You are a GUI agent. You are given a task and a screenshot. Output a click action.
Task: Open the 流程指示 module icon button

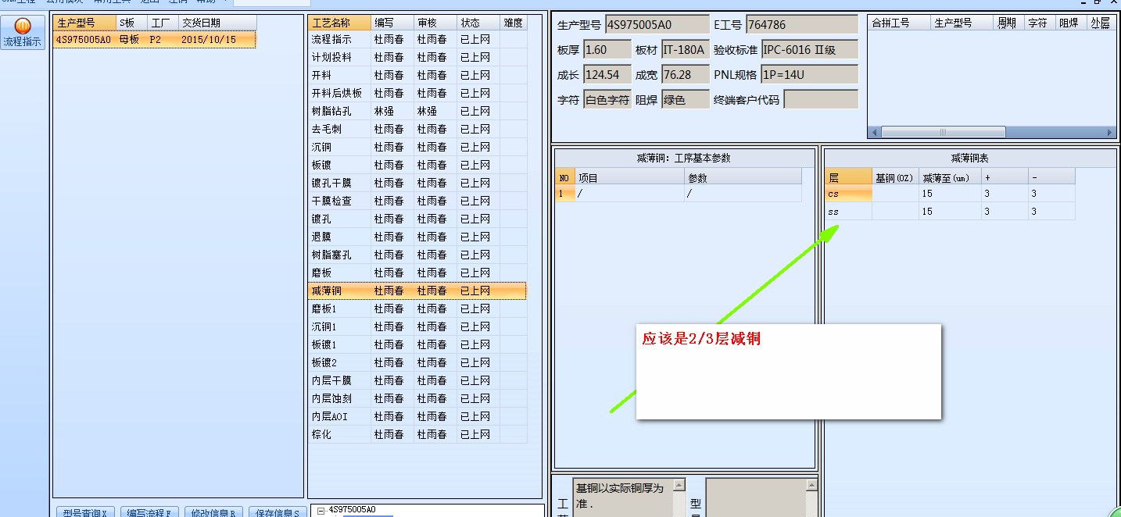pos(23,33)
